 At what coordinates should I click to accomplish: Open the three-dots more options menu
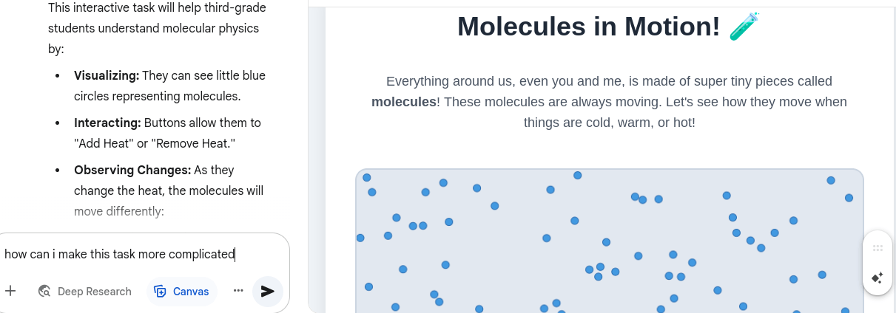[x=238, y=291]
